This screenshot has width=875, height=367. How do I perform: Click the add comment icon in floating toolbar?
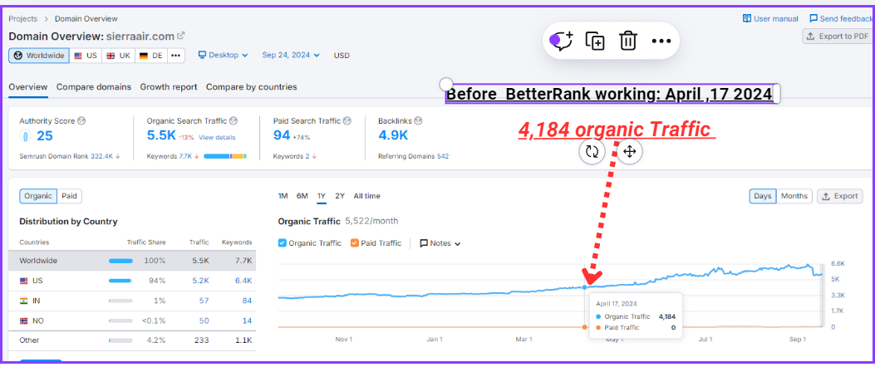[x=562, y=41]
